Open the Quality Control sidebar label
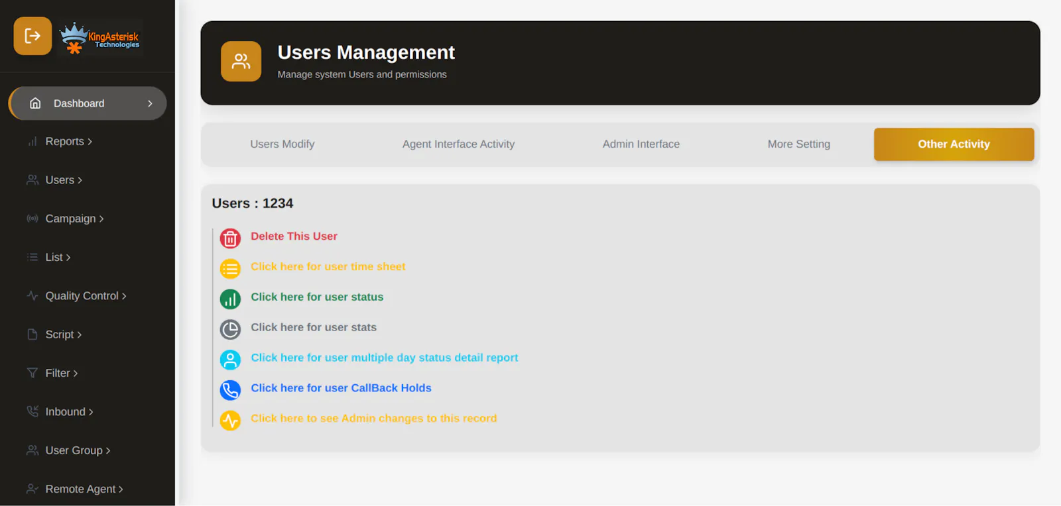Image resolution: width=1061 pixels, height=506 pixels. (82, 295)
